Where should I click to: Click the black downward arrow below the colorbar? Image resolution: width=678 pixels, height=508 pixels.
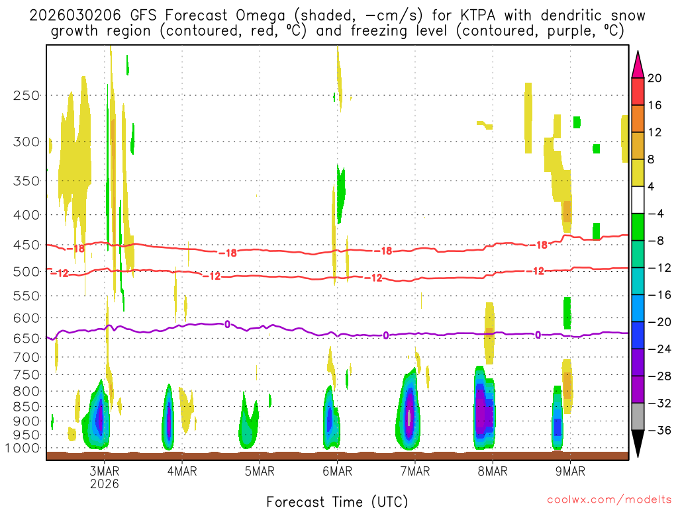(x=638, y=444)
